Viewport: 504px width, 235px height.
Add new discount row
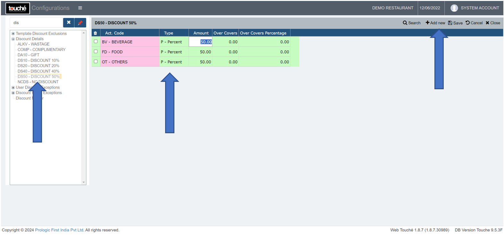pyautogui.click(x=435, y=23)
